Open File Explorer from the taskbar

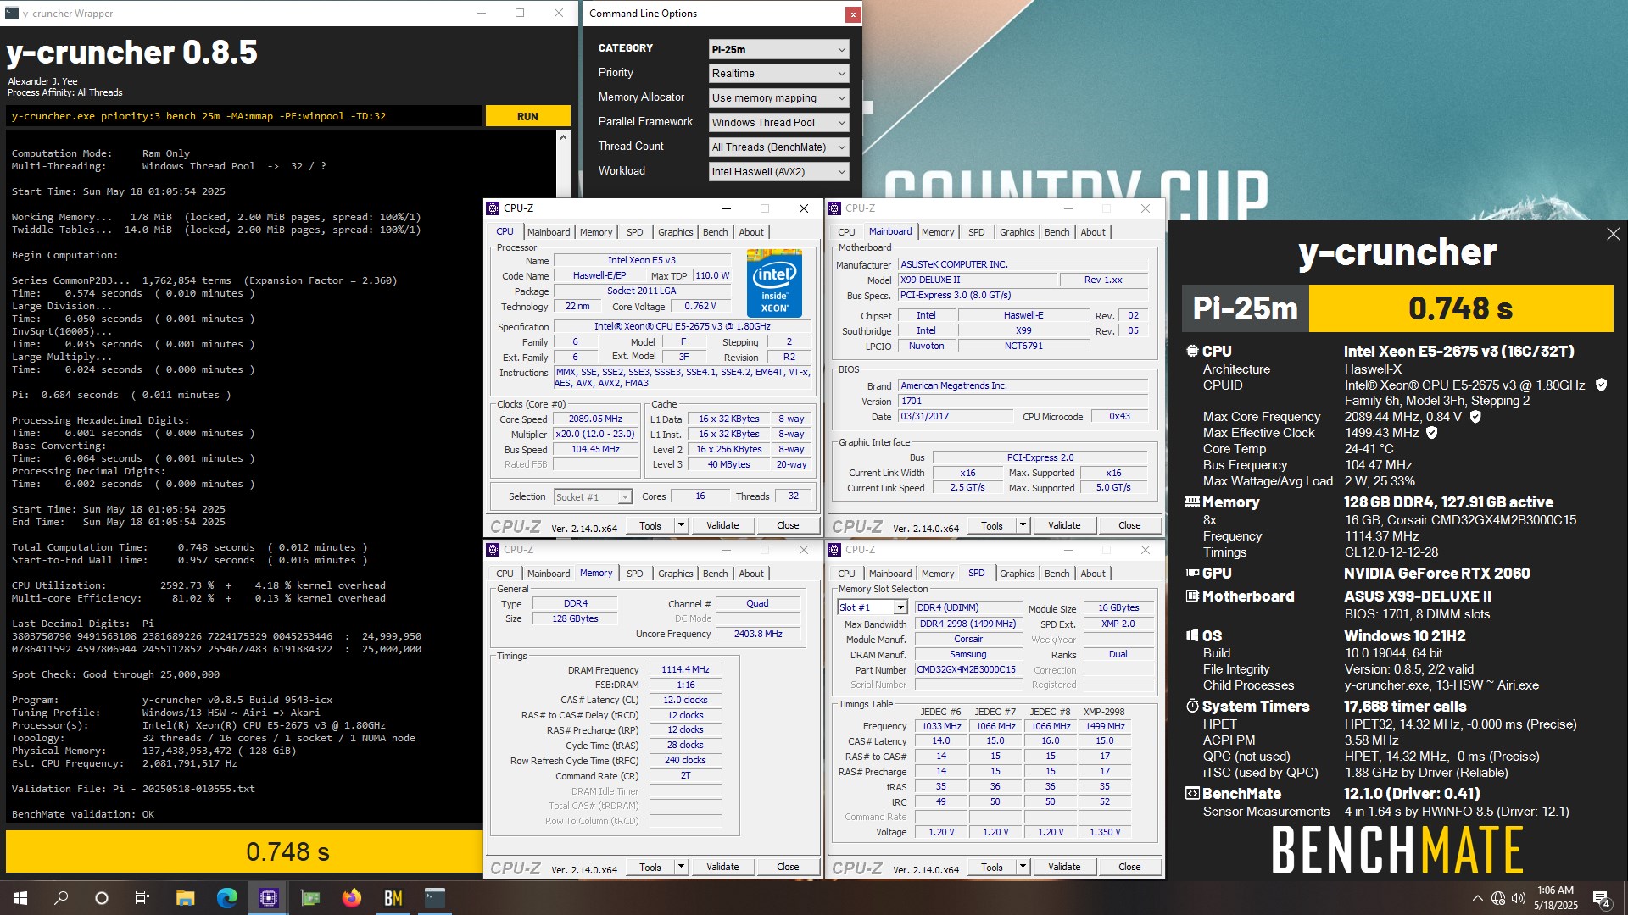point(185,897)
